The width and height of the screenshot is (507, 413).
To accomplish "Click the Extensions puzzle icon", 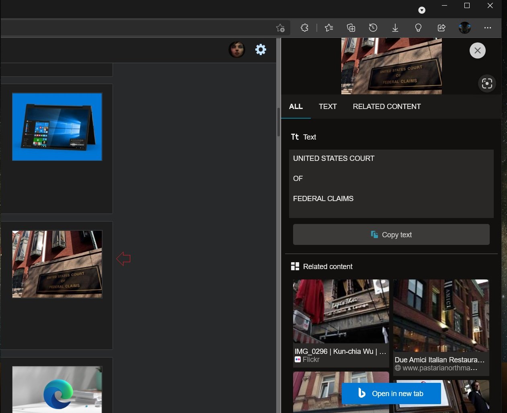I will [304, 28].
